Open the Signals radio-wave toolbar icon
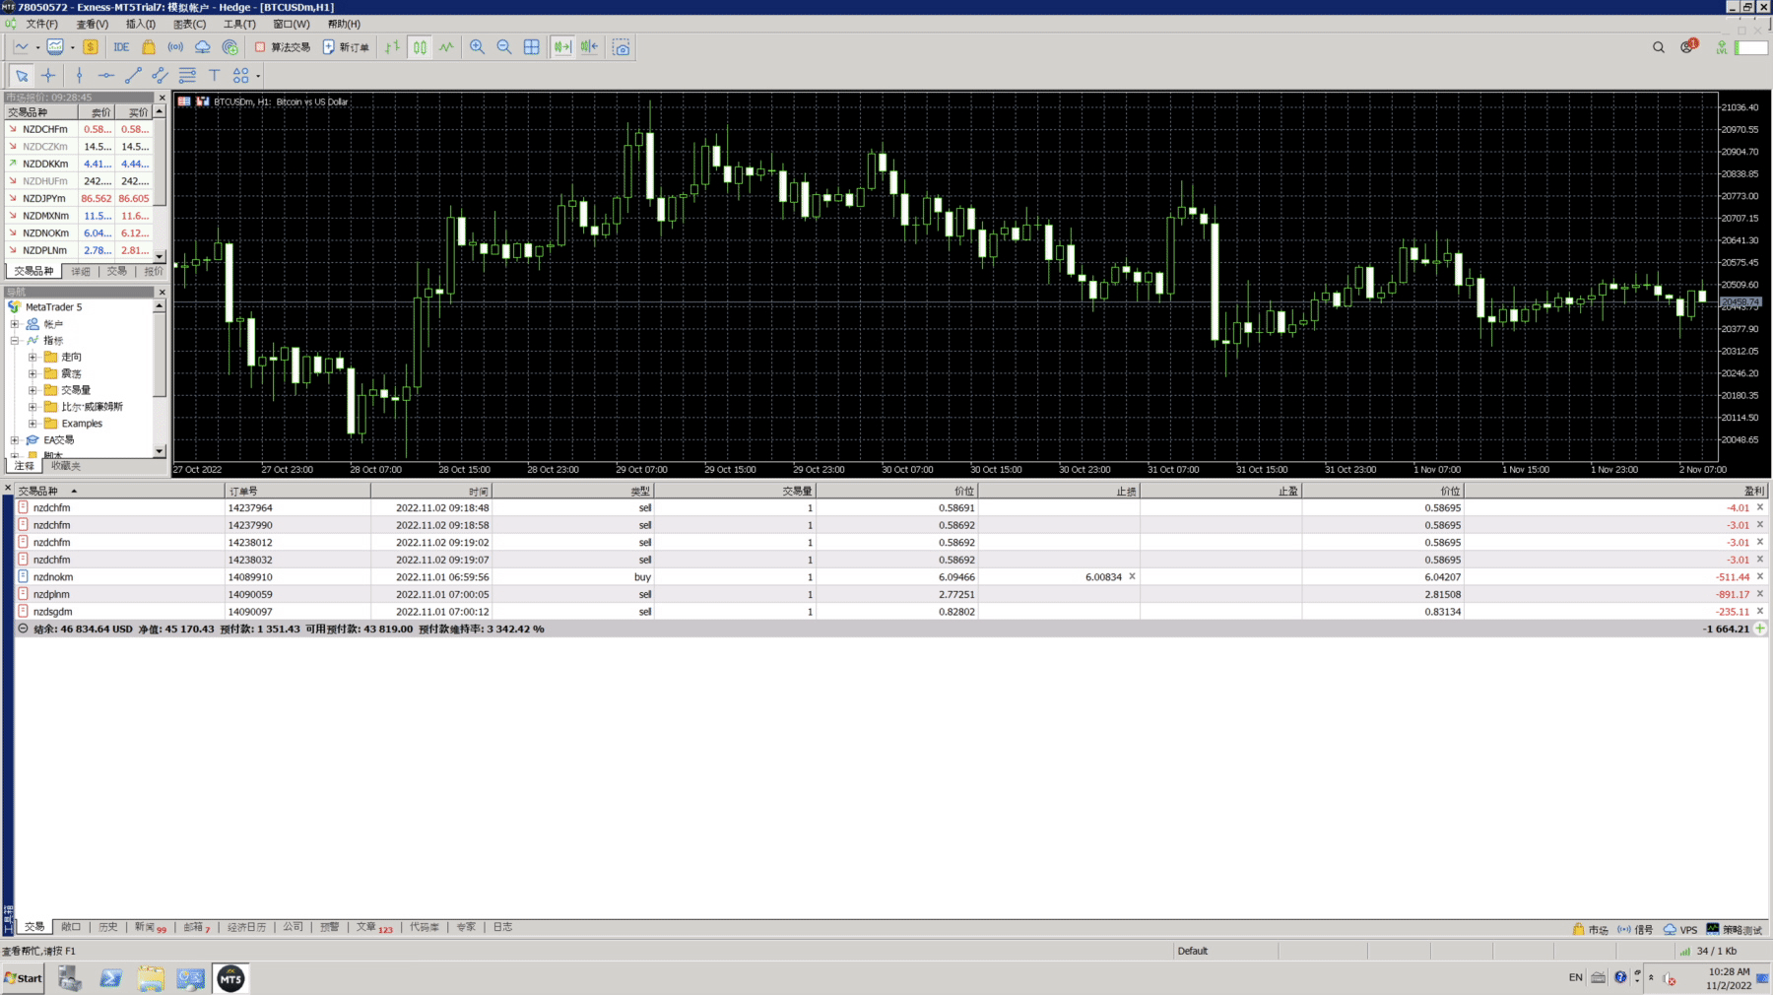This screenshot has height=995, width=1773. coord(175,47)
